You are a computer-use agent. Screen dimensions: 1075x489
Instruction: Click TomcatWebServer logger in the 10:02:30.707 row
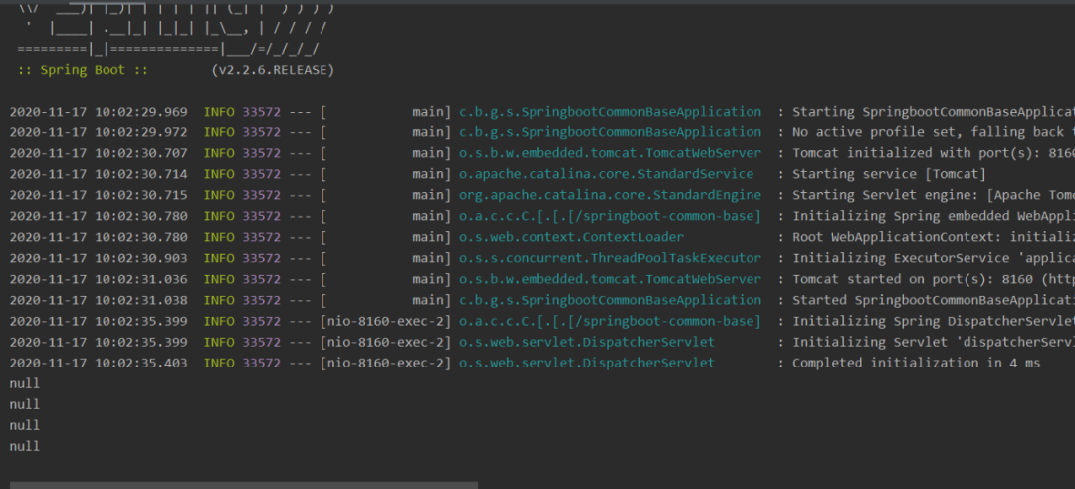pyautogui.click(x=610, y=153)
